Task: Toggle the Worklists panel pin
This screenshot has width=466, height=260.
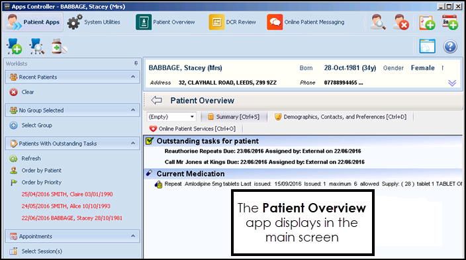Action: click(x=136, y=64)
